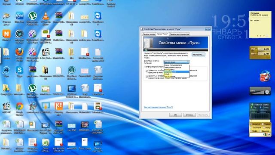
Task: Close the taskbar properties dialog
Action: point(209,29)
